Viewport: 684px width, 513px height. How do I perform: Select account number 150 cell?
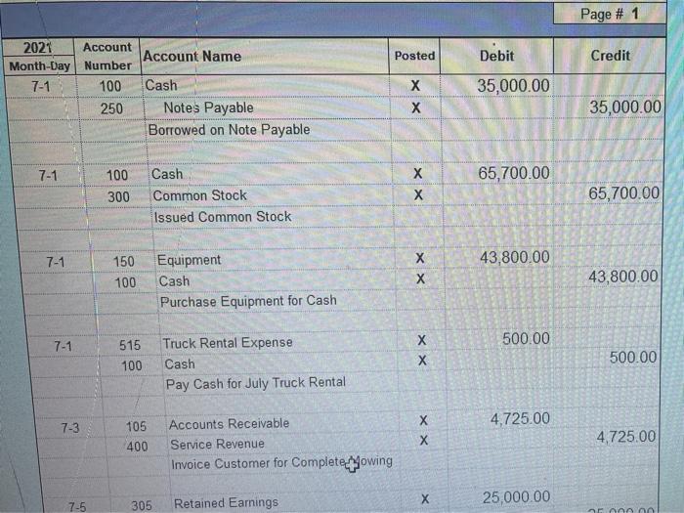click(123, 261)
